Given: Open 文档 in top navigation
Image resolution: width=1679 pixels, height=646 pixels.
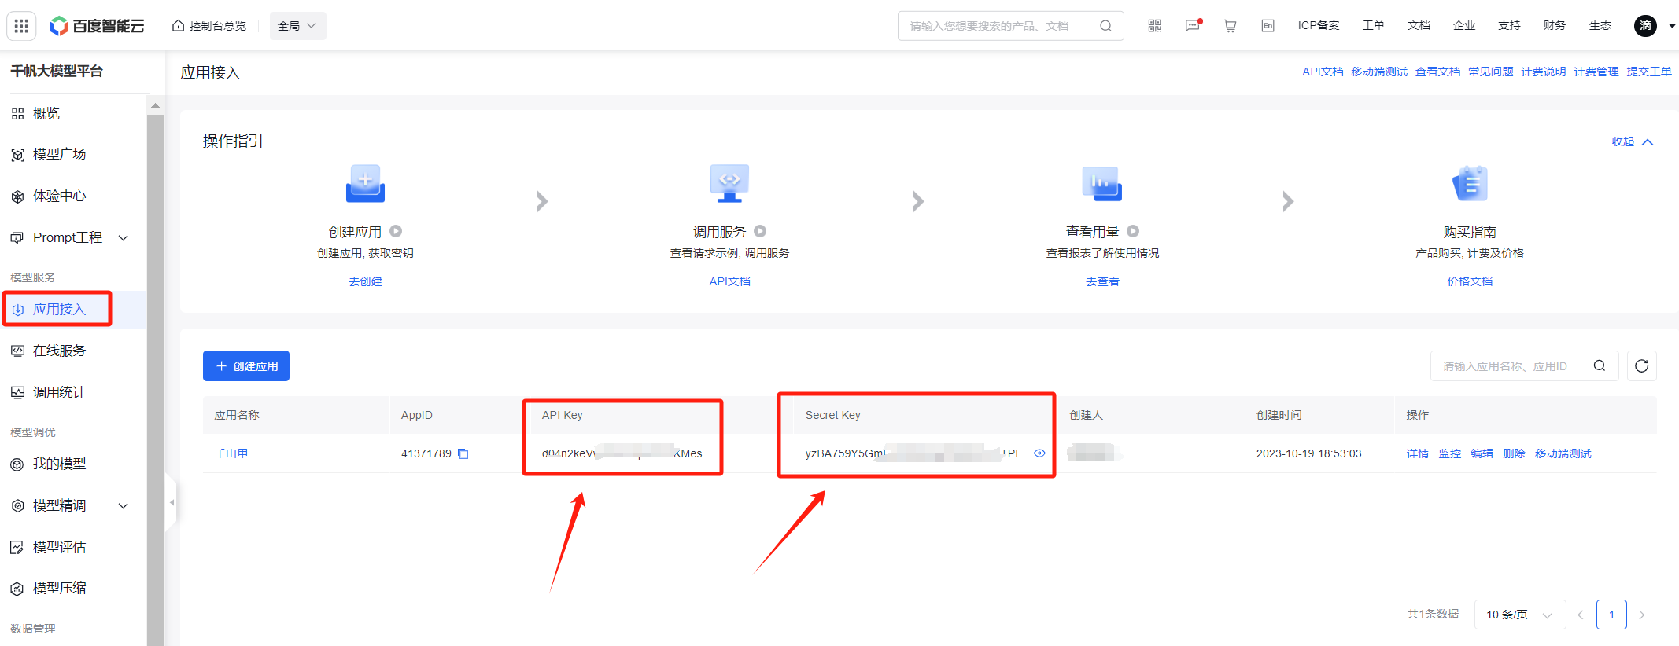Looking at the screenshot, I should coord(1419,26).
